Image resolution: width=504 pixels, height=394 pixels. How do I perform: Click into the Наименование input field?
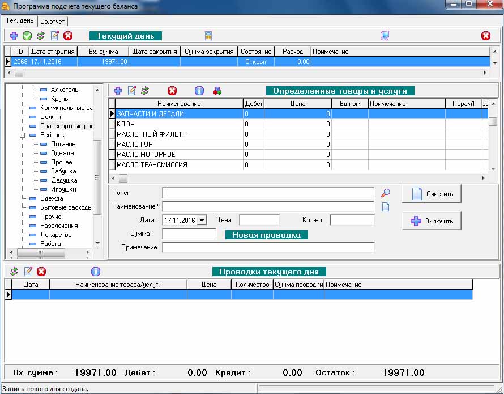click(x=268, y=206)
